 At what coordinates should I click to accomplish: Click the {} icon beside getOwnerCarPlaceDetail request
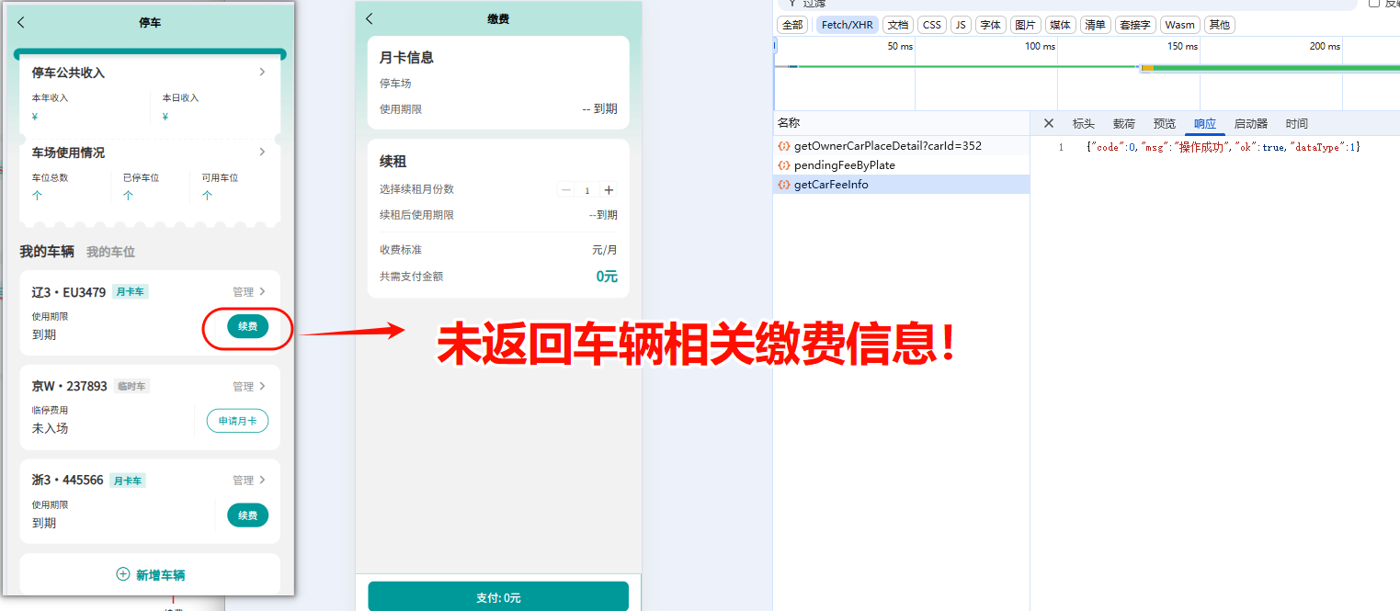coord(783,145)
